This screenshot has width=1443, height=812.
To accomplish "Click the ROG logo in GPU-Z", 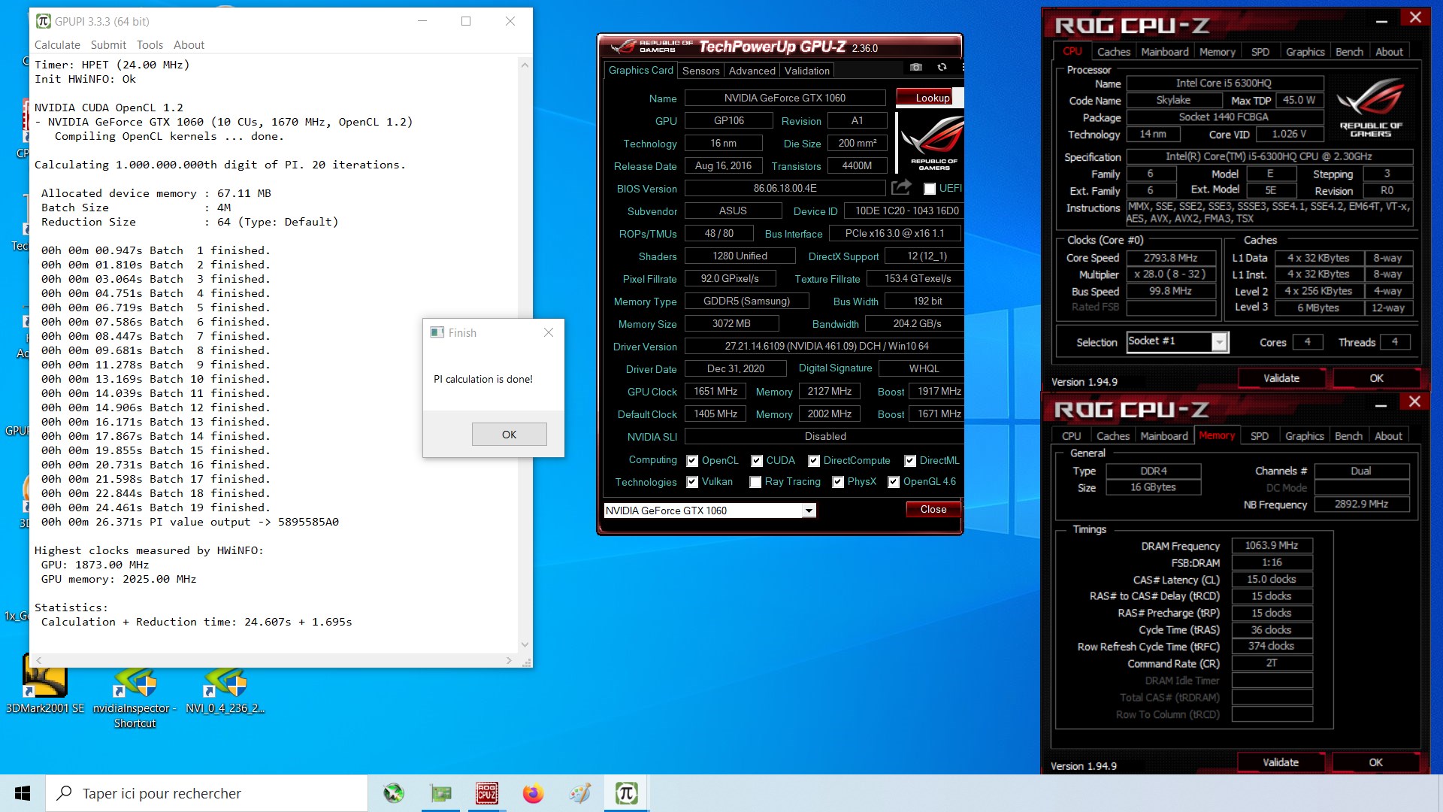I will point(932,141).
